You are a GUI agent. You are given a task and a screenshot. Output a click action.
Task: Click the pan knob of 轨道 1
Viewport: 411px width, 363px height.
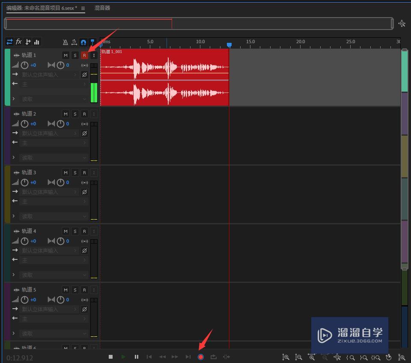[60, 65]
